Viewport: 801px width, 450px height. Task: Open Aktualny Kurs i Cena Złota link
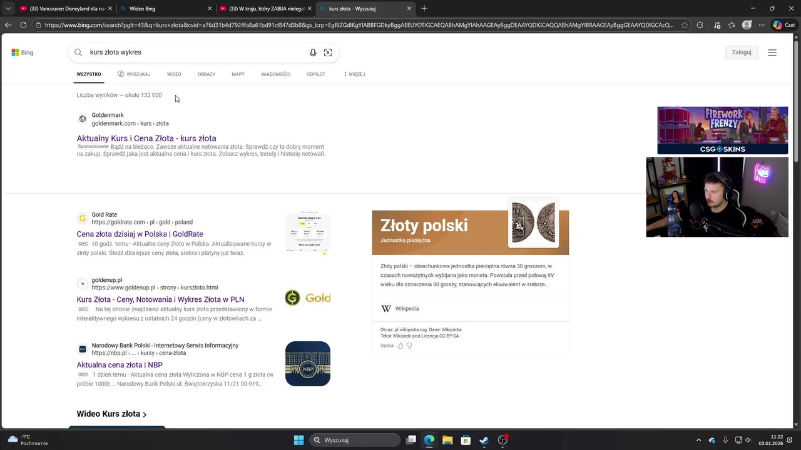(146, 138)
